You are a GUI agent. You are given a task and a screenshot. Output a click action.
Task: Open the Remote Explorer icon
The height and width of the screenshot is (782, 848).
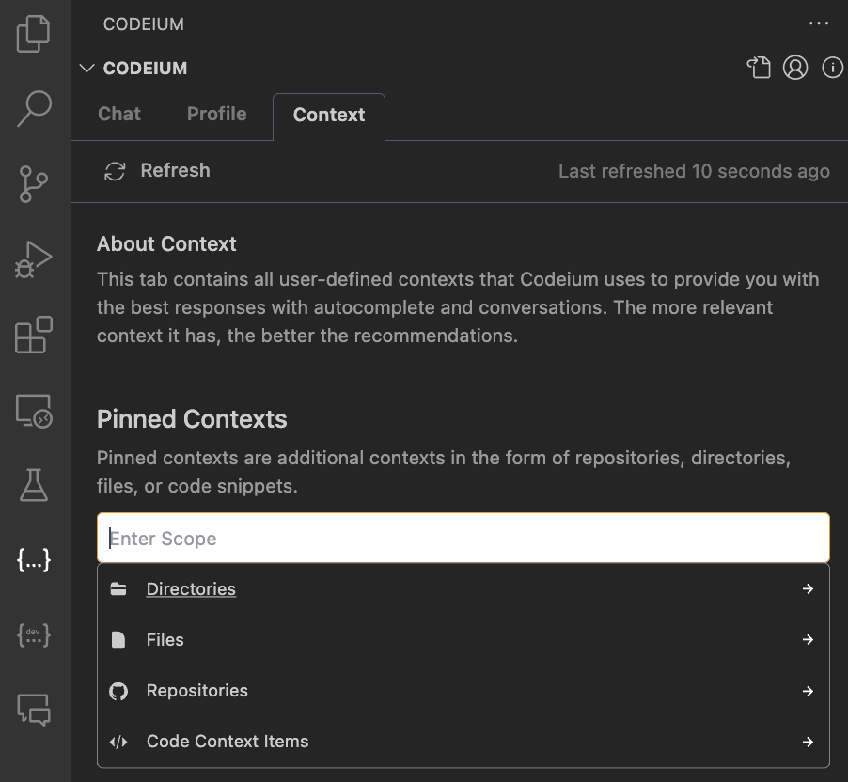[x=34, y=411]
